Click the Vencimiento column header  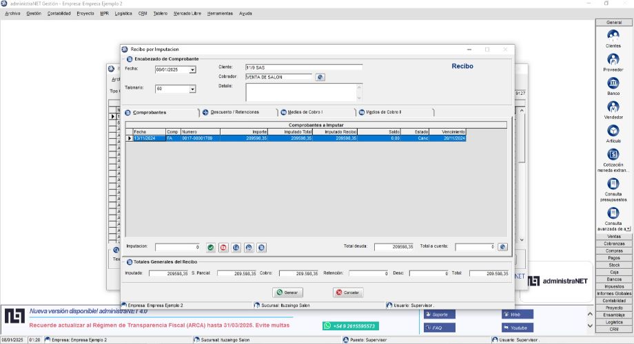pos(448,131)
